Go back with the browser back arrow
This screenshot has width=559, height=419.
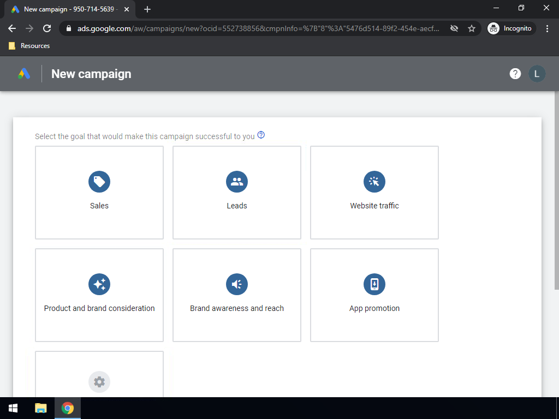point(12,28)
